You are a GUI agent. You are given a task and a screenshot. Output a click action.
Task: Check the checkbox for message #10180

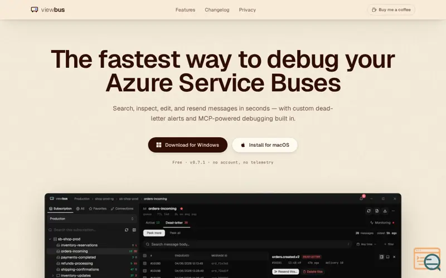click(x=145, y=264)
